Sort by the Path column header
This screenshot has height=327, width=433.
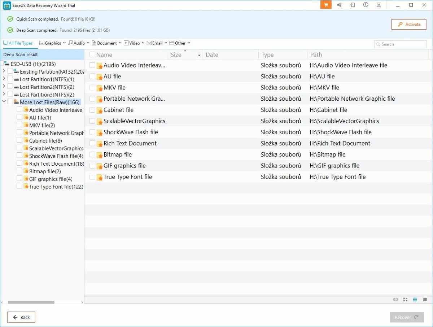click(x=316, y=55)
